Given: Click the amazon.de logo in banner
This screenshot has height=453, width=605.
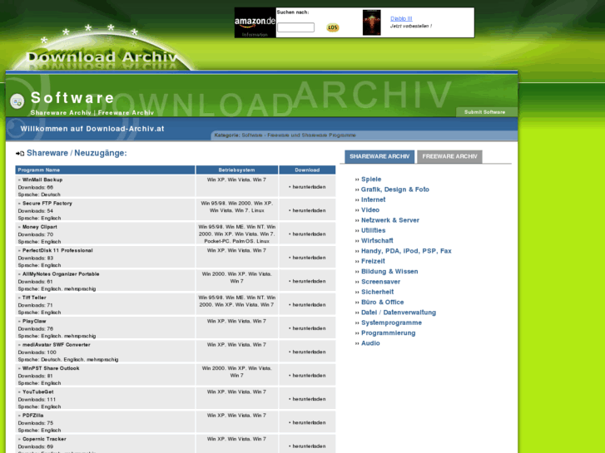Looking at the screenshot, I should [x=255, y=21].
